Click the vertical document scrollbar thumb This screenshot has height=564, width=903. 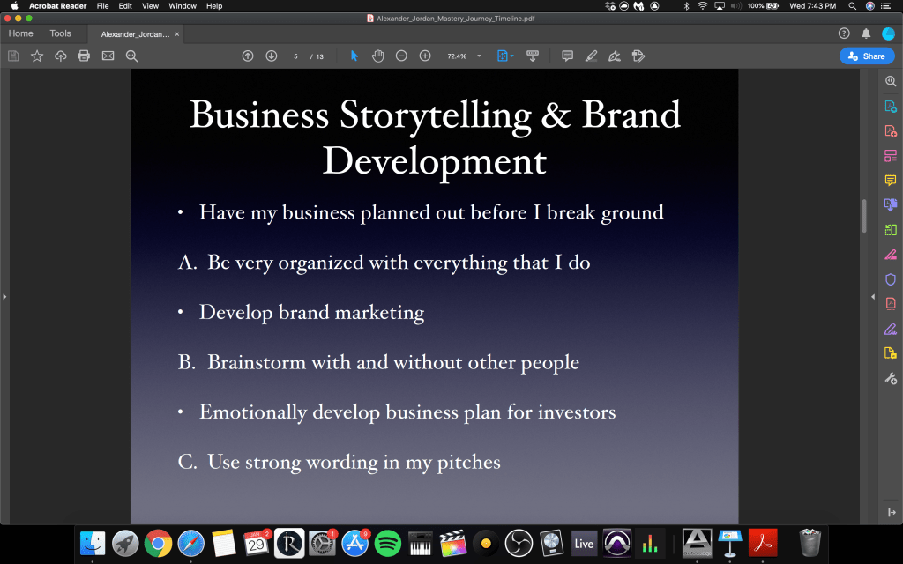click(864, 216)
